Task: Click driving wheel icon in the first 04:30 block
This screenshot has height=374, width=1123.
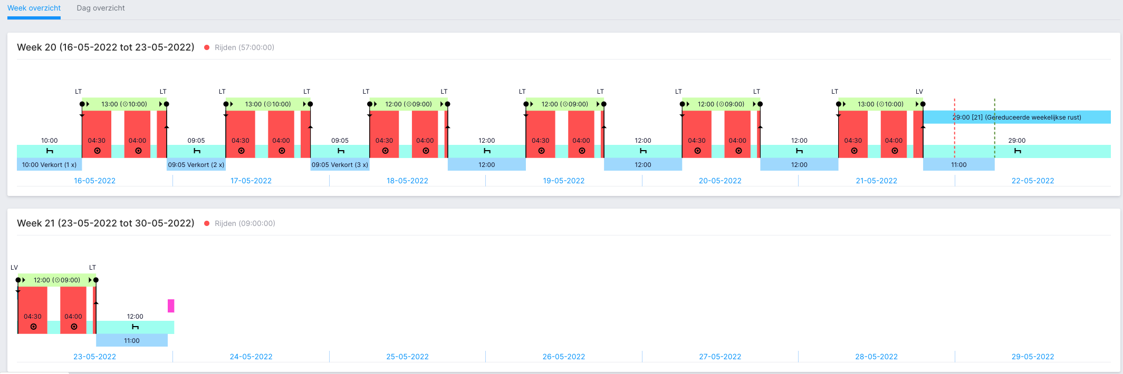Action: tap(97, 151)
